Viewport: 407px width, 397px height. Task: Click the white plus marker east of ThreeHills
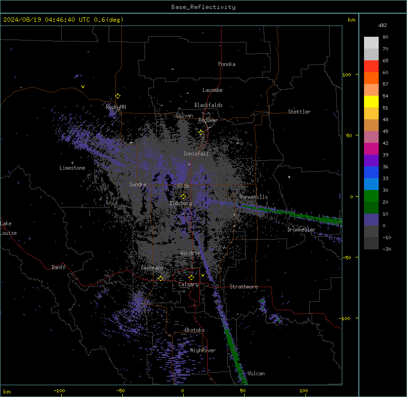click(x=289, y=177)
